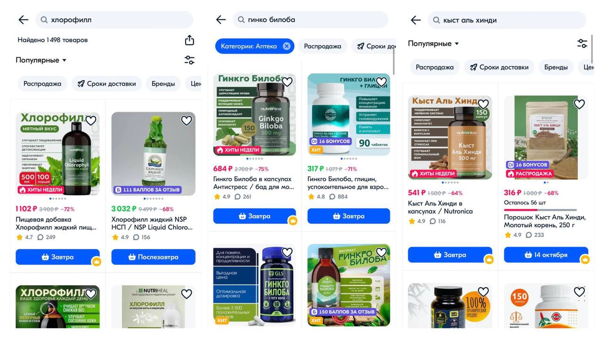Click the гинко билоба search field

tap(310, 20)
